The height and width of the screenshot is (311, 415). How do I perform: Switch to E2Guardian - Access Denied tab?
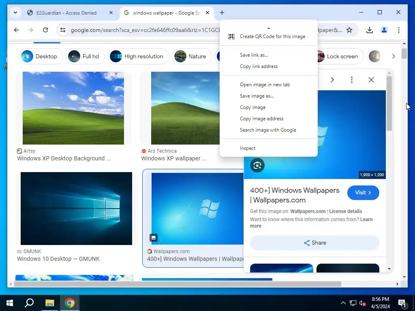point(66,13)
